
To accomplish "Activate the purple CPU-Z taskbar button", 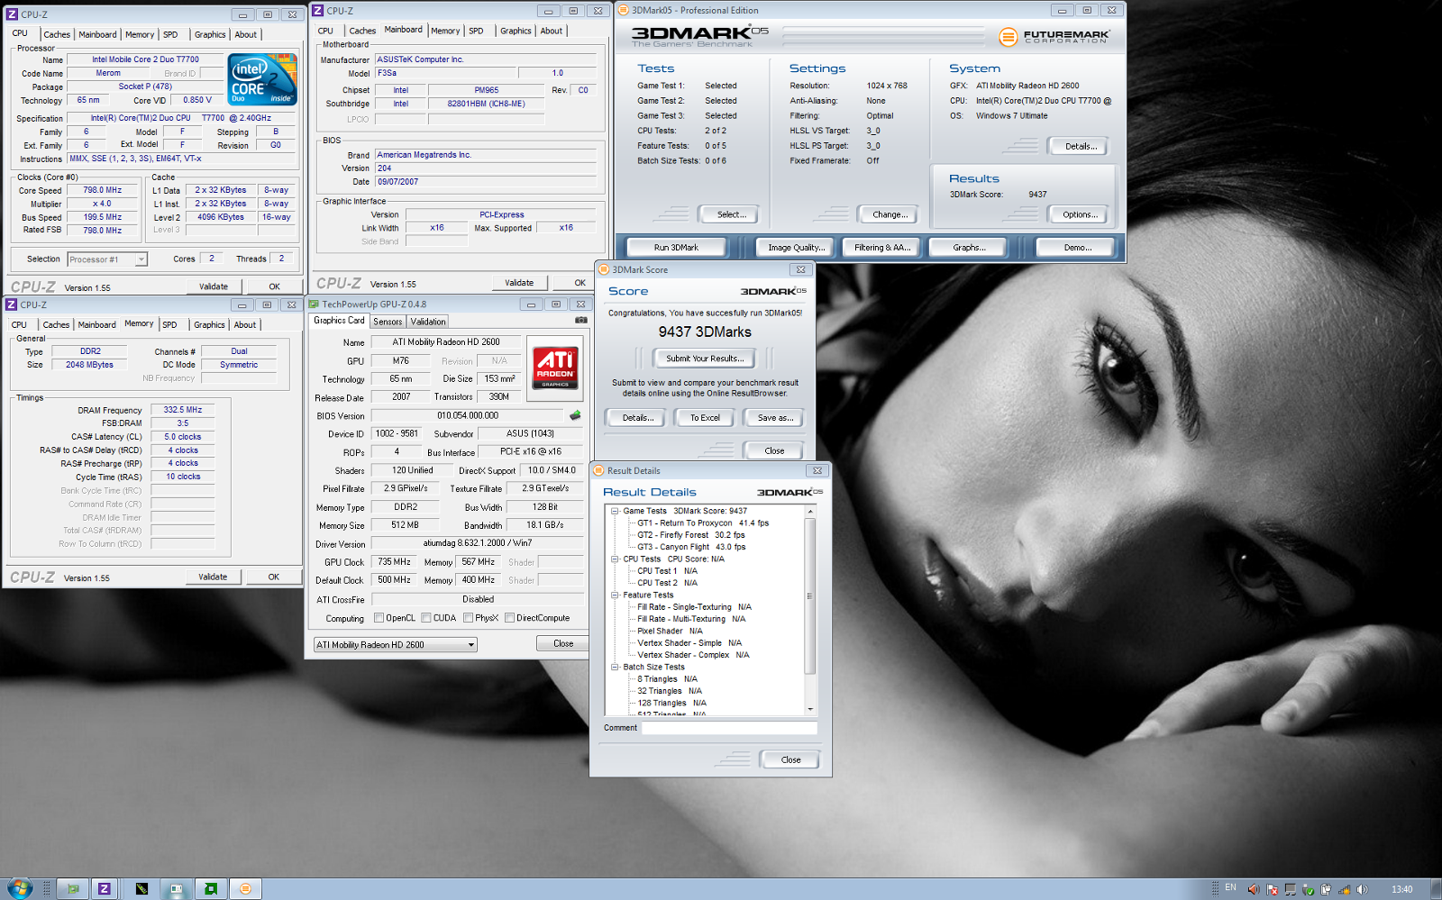I will [105, 888].
